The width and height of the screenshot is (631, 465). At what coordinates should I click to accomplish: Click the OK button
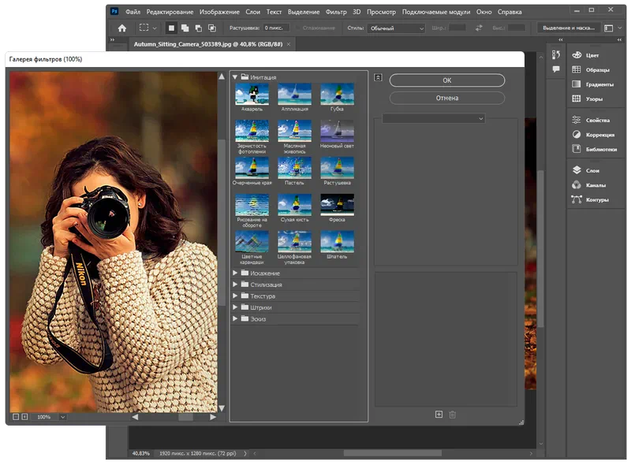point(446,80)
